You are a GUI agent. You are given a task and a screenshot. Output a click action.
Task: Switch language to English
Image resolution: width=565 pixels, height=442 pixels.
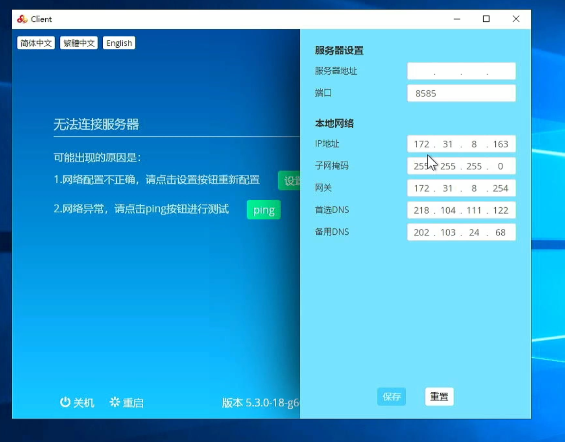[119, 43]
